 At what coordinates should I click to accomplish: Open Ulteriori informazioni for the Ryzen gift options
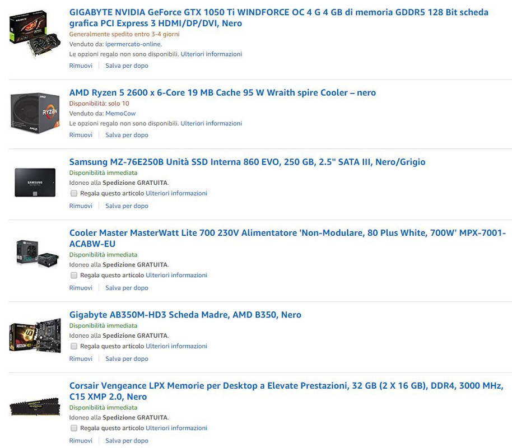click(211, 123)
